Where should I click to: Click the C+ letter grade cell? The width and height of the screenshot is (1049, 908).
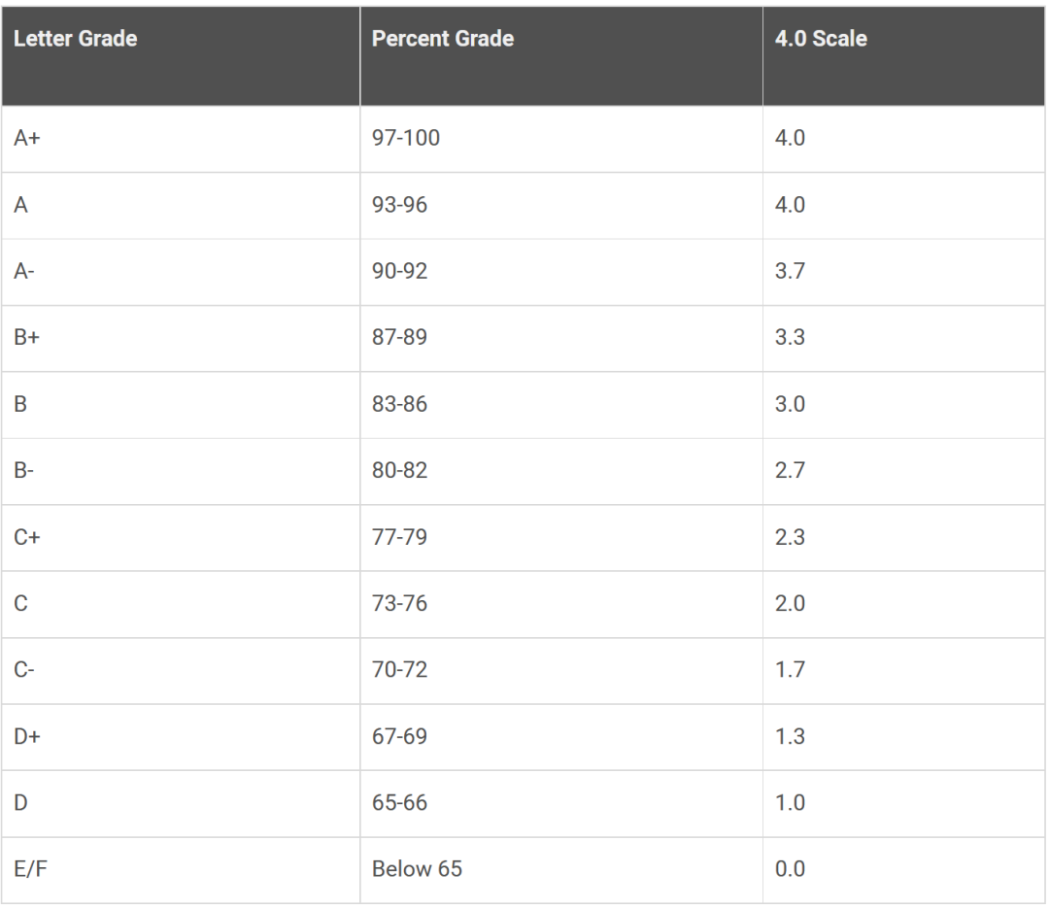(x=181, y=538)
